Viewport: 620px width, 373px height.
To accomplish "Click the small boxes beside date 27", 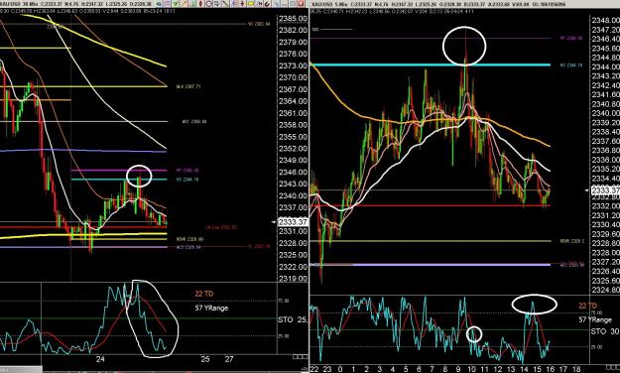I will tap(301, 357).
